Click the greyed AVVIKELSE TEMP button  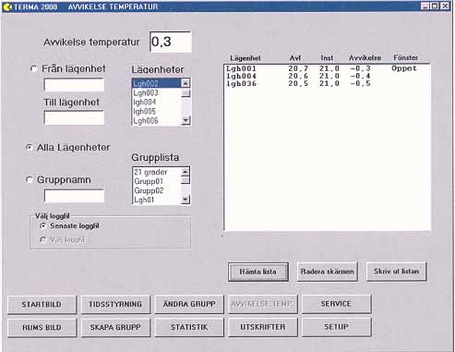coord(263,304)
